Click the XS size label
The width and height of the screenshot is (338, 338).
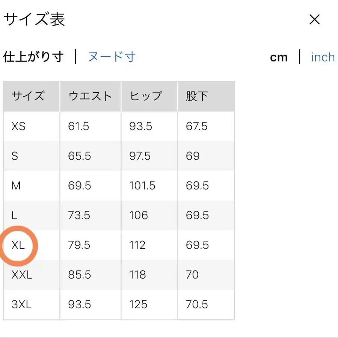click(x=18, y=126)
